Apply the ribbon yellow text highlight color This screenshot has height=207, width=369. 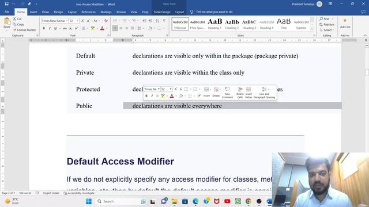click(x=93, y=28)
